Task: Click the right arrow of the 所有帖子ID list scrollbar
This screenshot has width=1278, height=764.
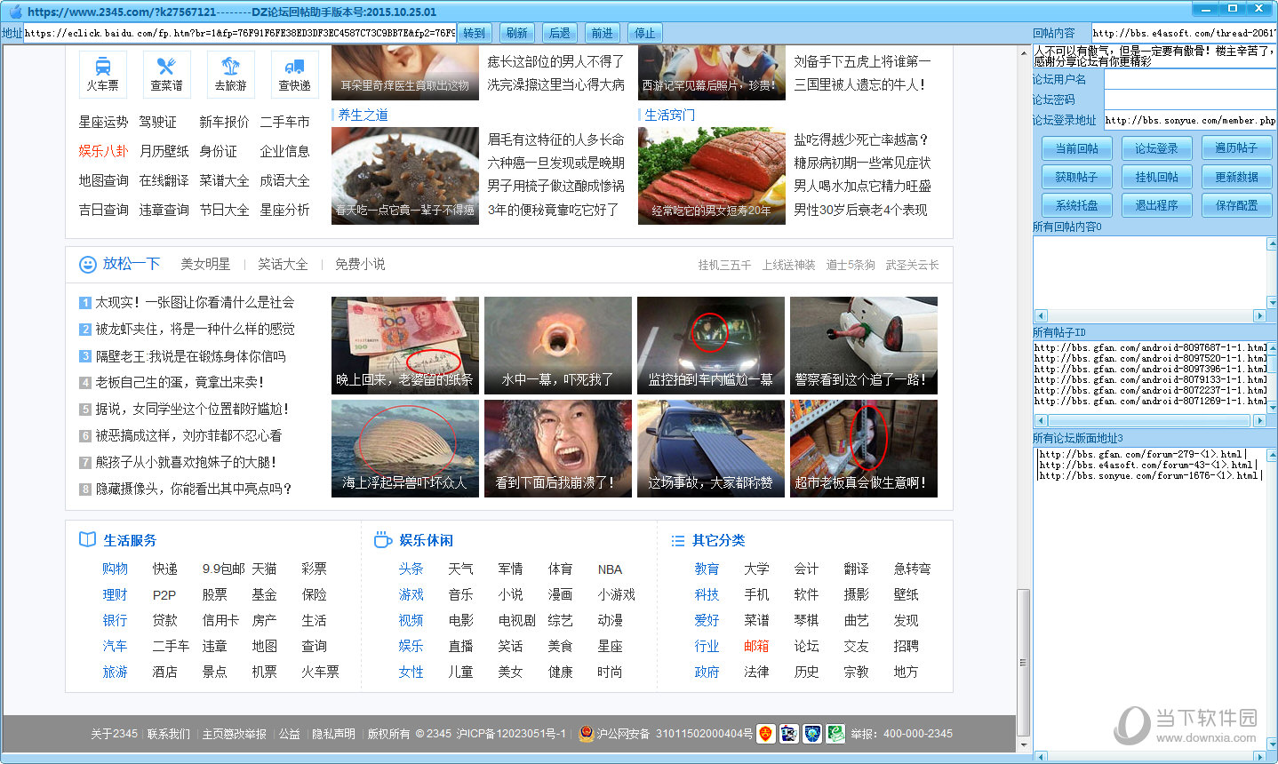Action: (1259, 420)
